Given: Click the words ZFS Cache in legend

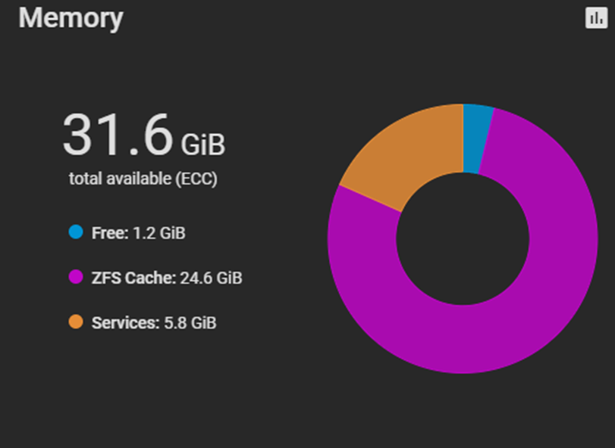Looking at the screenshot, I should pyautogui.click(x=133, y=278).
